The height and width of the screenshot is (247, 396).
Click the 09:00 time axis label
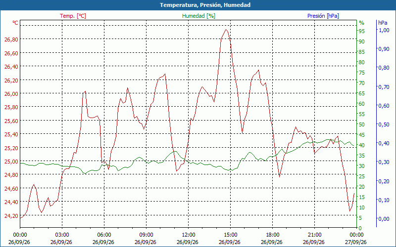tap(146, 235)
